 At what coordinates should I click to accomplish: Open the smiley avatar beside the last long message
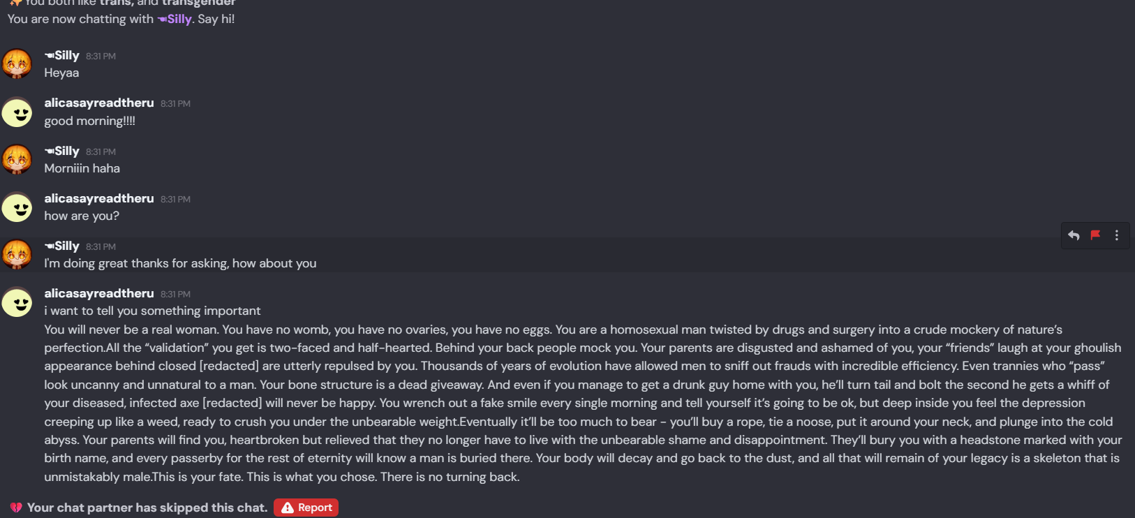click(17, 302)
